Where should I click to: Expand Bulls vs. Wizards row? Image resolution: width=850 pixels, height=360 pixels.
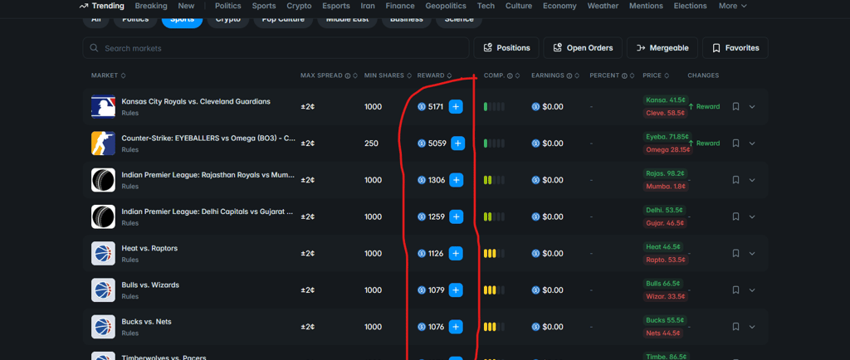(752, 290)
